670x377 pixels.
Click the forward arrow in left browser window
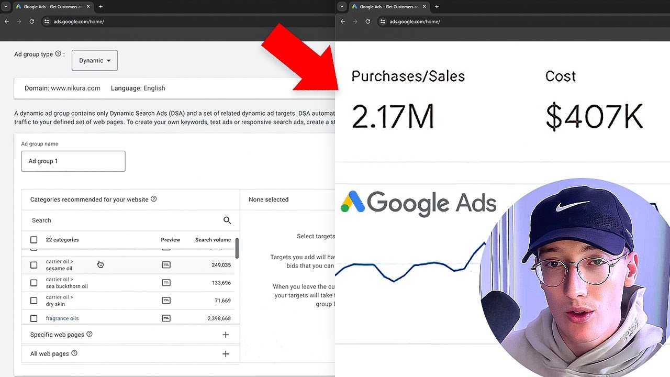pyautogui.click(x=19, y=21)
